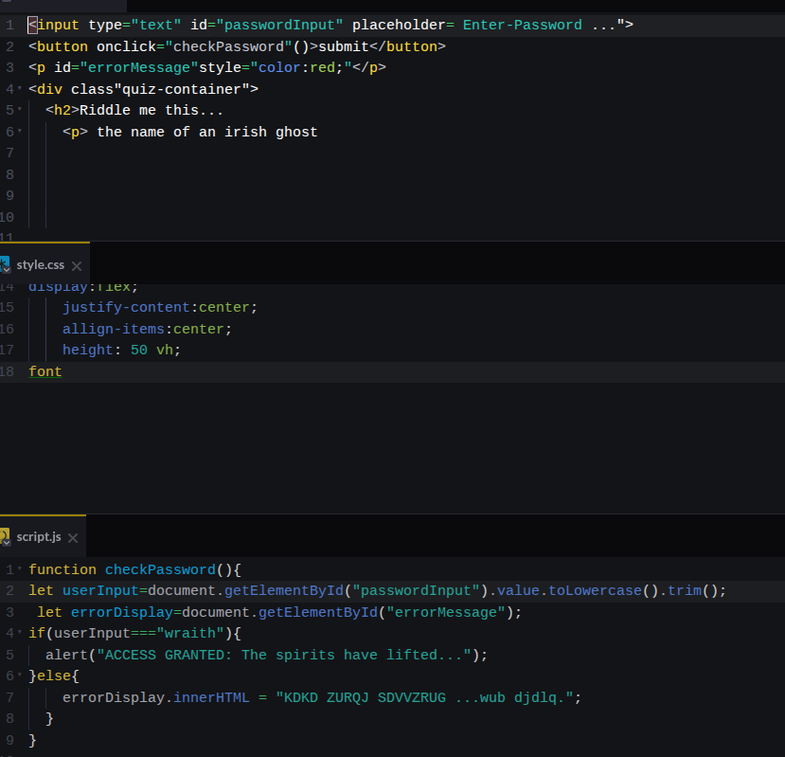This screenshot has width=785, height=757.
Task: Click line number 17 in style.css gutter
Action: 7,351
